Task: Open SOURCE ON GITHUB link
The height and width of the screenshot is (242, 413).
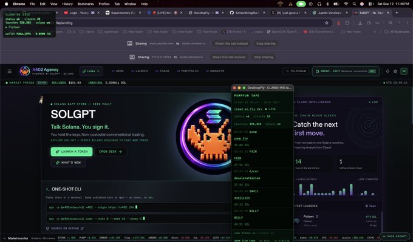Action: [65, 228]
